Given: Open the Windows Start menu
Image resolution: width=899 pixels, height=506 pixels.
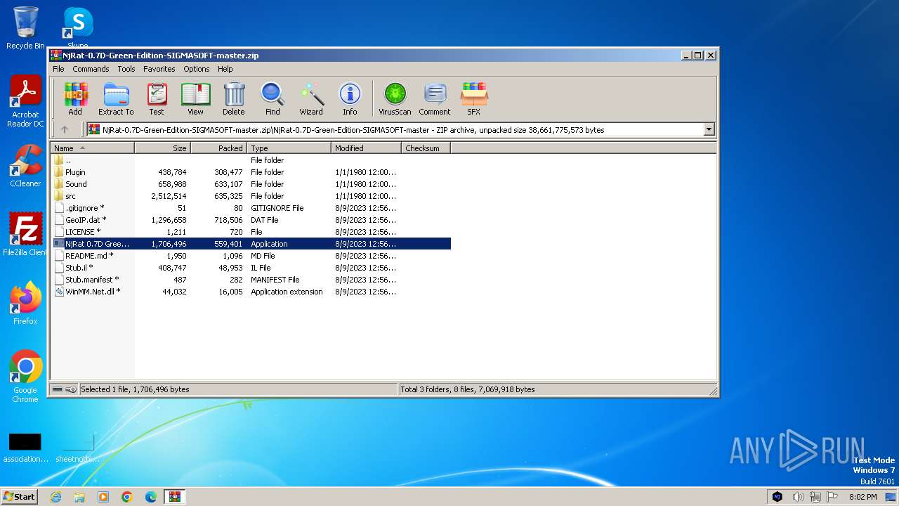Looking at the screenshot, I should 20,496.
